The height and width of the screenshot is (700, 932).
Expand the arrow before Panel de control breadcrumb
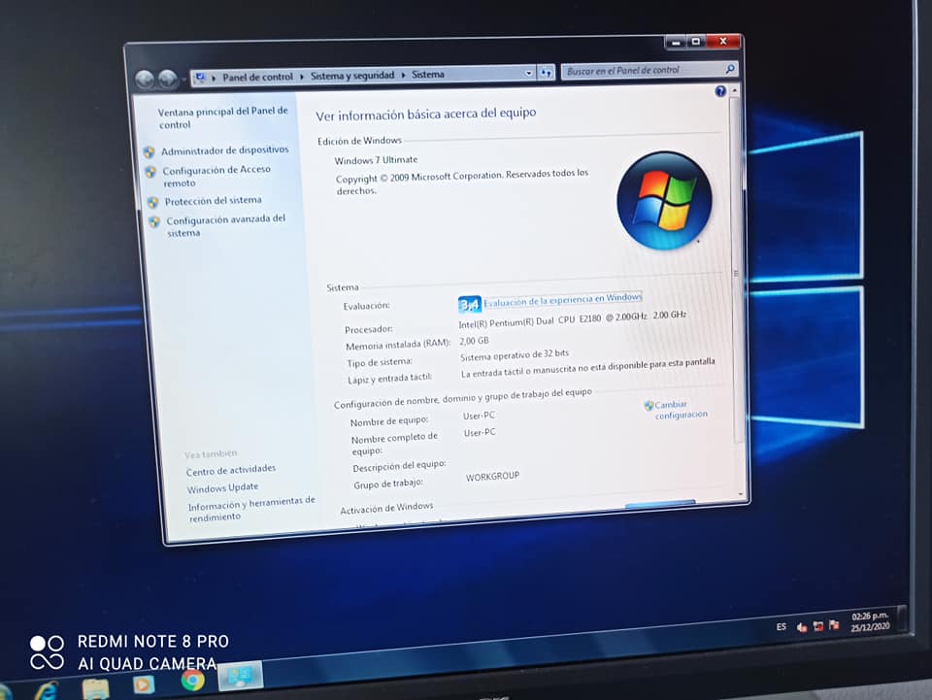tap(214, 78)
